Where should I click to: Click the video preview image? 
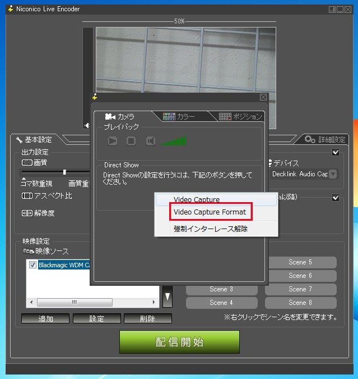186,60
